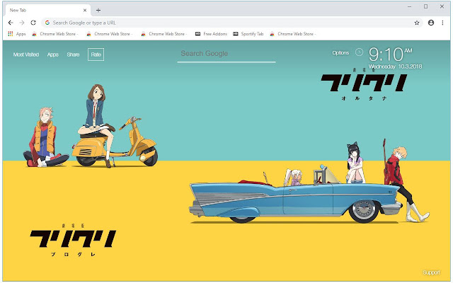Image resolution: width=453 pixels, height=283 pixels.
Task: Open the Chrome profile avatar icon
Action: coord(431,23)
